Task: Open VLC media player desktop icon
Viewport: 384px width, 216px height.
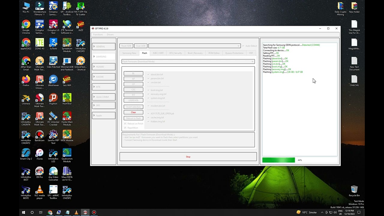Action: click(40, 192)
